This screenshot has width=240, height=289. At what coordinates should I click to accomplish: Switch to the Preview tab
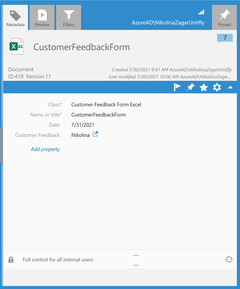coord(42,17)
